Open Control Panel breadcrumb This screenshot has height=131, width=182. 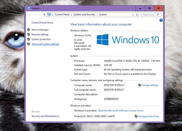pos(62,15)
